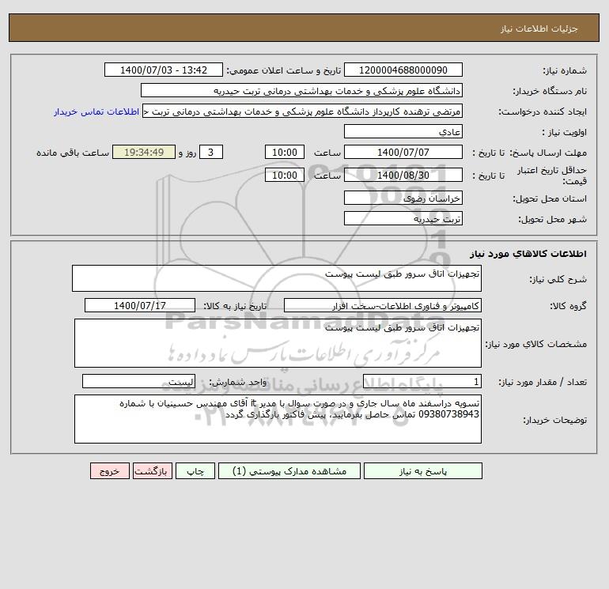Click quantity field showing 1
Viewport: 609px width, 589px height.
[422, 382]
